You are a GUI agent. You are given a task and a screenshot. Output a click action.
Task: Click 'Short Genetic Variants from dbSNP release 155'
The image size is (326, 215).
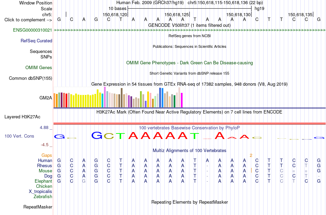[x=189, y=73]
